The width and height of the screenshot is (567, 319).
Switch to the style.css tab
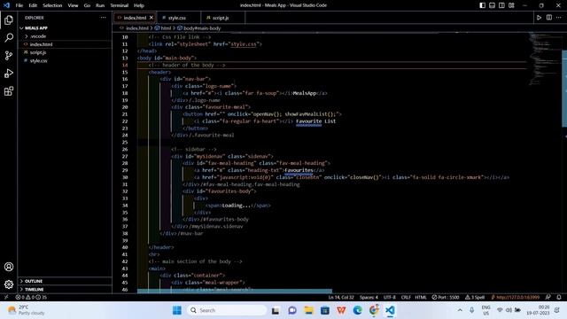click(x=177, y=18)
